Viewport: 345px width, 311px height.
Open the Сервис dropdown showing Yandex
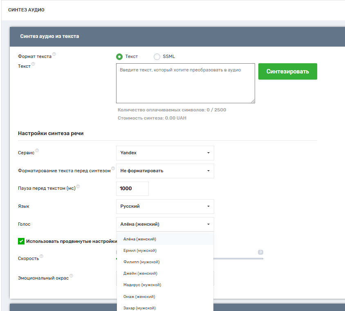[x=165, y=153]
